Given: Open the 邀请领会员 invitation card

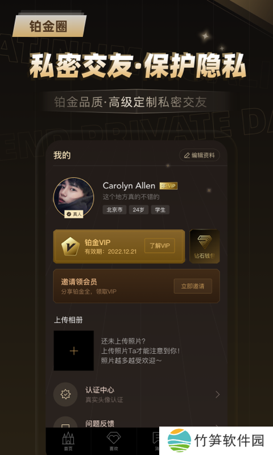Looking at the screenshot, I should tap(136, 286).
